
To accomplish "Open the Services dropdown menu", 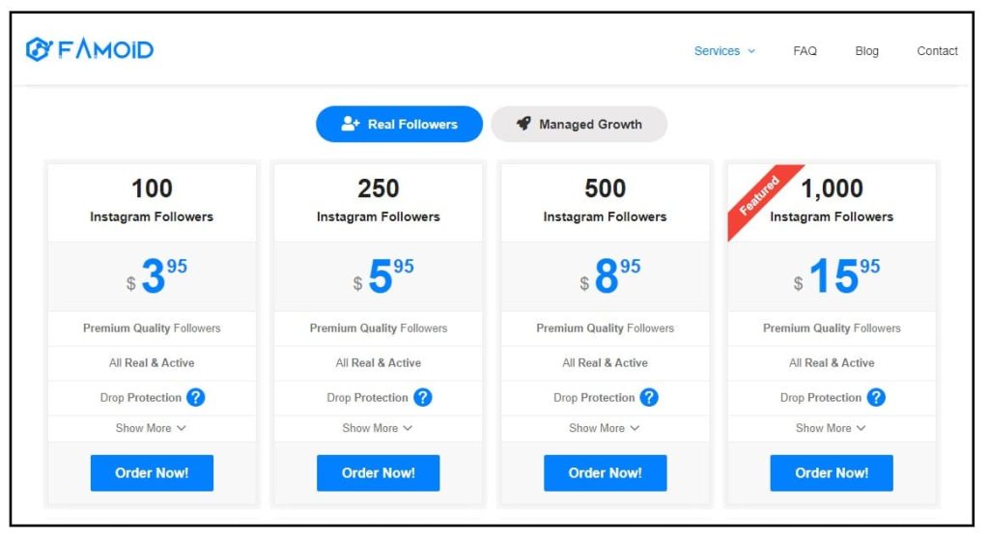I will click(x=724, y=51).
